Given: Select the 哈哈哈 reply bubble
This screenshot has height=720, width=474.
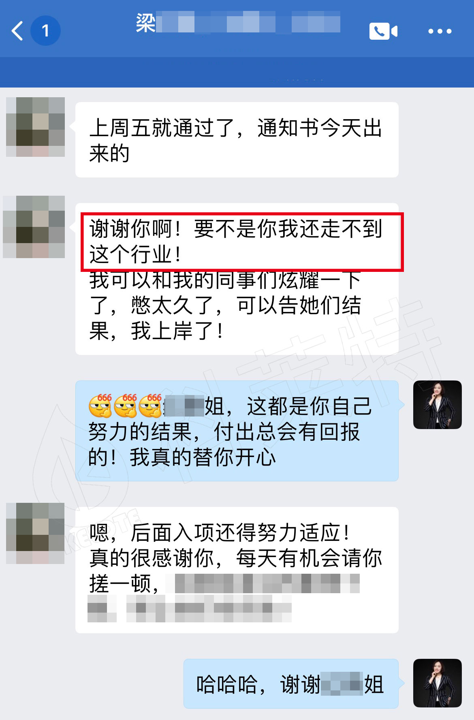Looking at the screenshot, I should pyautogui.click(x=291, y=684).
